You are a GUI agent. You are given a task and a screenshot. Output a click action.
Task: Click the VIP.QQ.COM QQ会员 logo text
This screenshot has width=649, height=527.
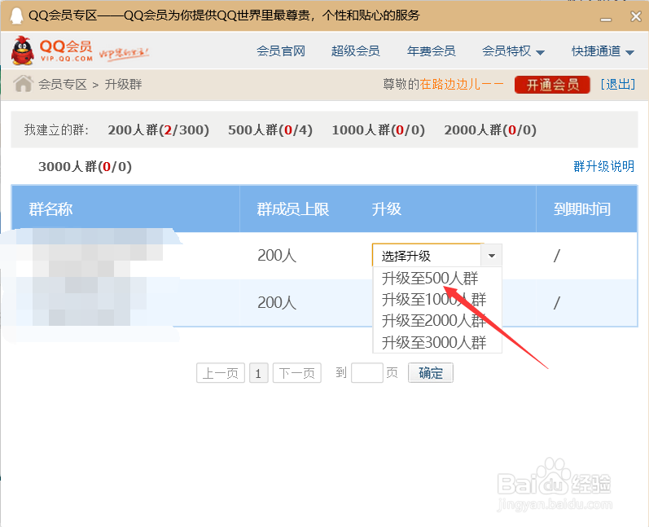point(66,51)
